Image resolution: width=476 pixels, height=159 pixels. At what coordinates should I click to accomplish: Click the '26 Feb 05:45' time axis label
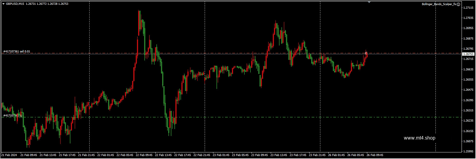355,155
